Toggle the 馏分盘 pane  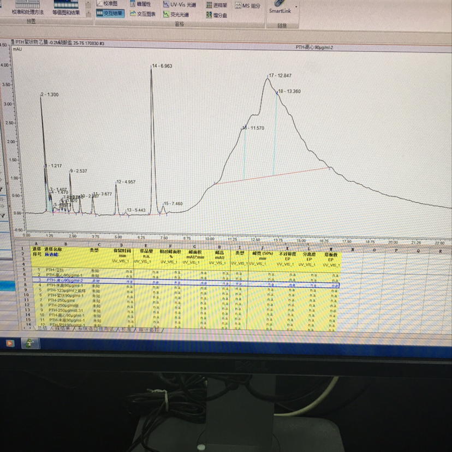click(x=217, y=15)
